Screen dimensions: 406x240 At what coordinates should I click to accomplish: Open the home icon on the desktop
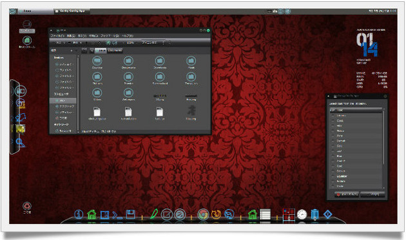[x=27, y=41]
